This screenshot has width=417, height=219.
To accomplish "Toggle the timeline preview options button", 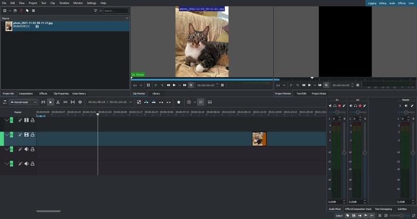I will [201, 102].
